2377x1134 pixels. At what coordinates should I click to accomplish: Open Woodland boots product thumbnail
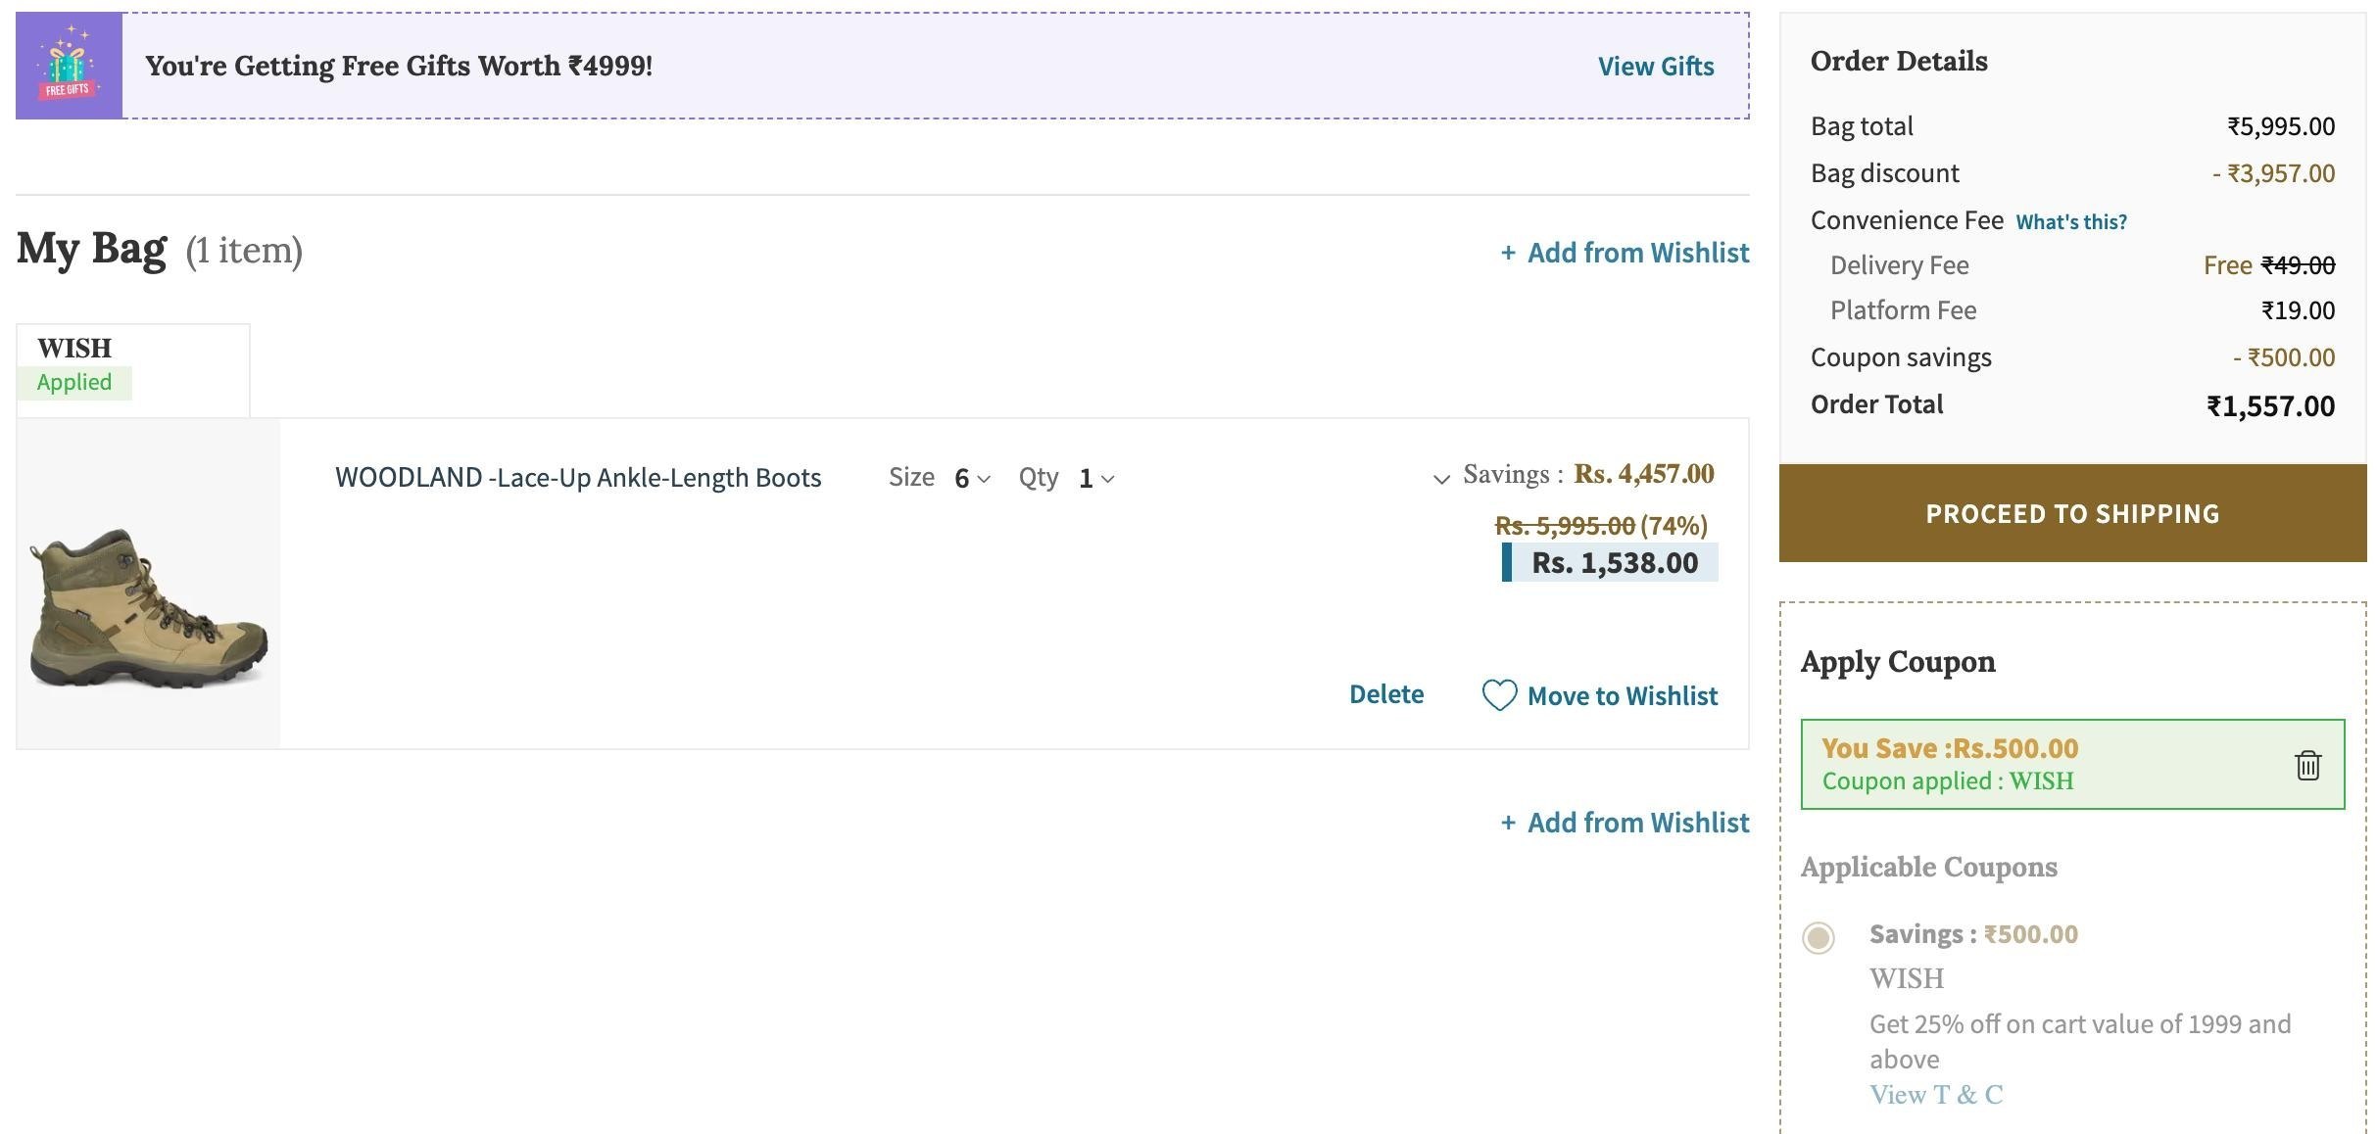click(x=148, y=584)
